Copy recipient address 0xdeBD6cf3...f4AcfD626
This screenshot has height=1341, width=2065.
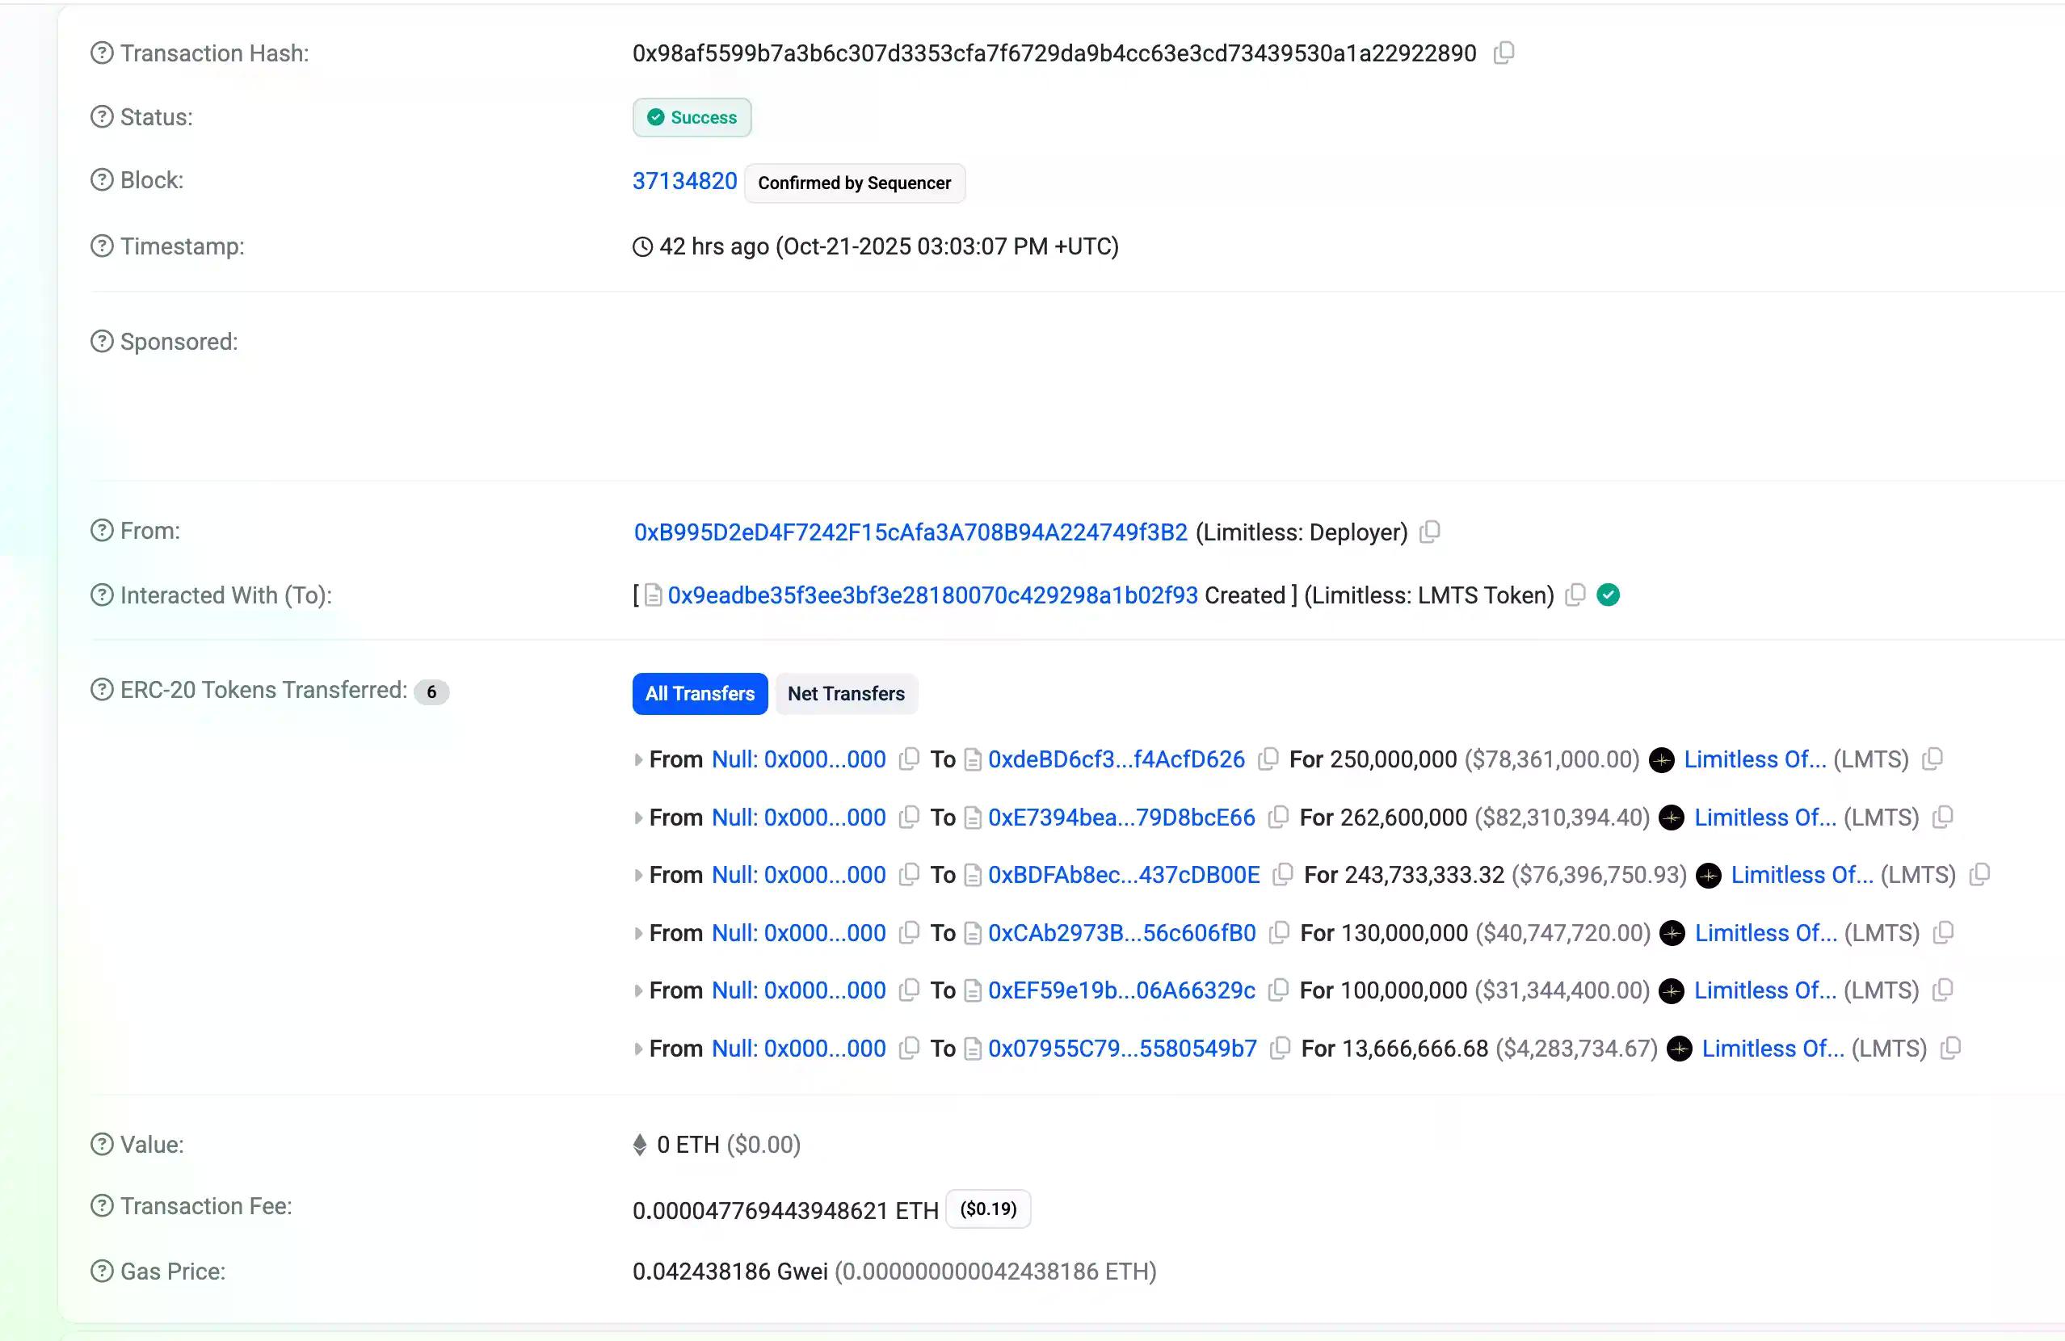click(1268, 759)
